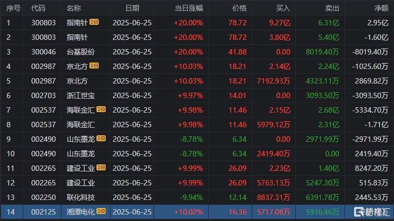Click code 002987 in row 4
Viewport: 394px width, 221px height.
pos(44,67)
